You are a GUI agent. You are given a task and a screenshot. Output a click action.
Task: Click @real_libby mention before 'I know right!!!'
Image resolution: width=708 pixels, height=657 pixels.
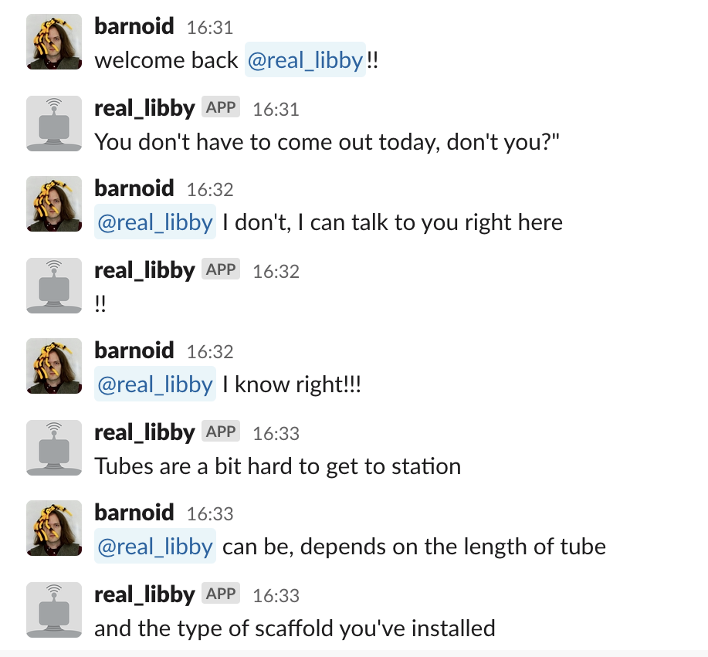(155, 384)
